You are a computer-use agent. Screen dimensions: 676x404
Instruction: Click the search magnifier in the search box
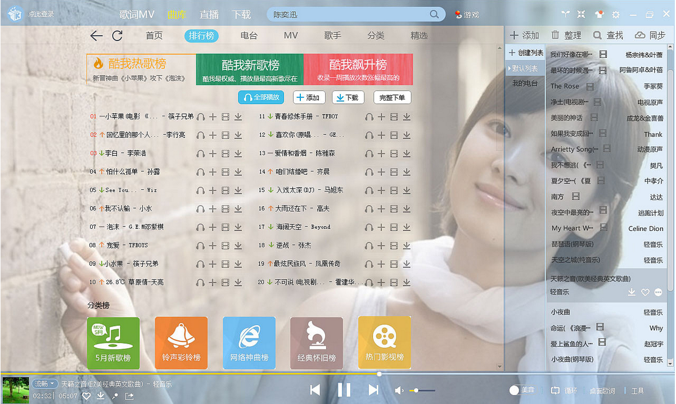coord(434,15)
